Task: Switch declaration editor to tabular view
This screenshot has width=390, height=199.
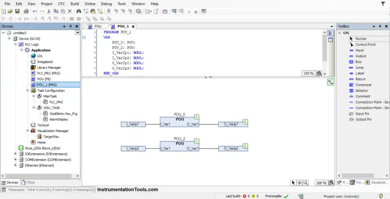Action: click(330, 40)
